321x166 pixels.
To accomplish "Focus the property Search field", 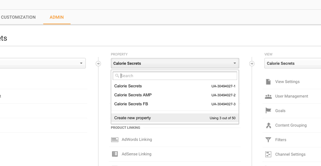I will pos(177,76).
